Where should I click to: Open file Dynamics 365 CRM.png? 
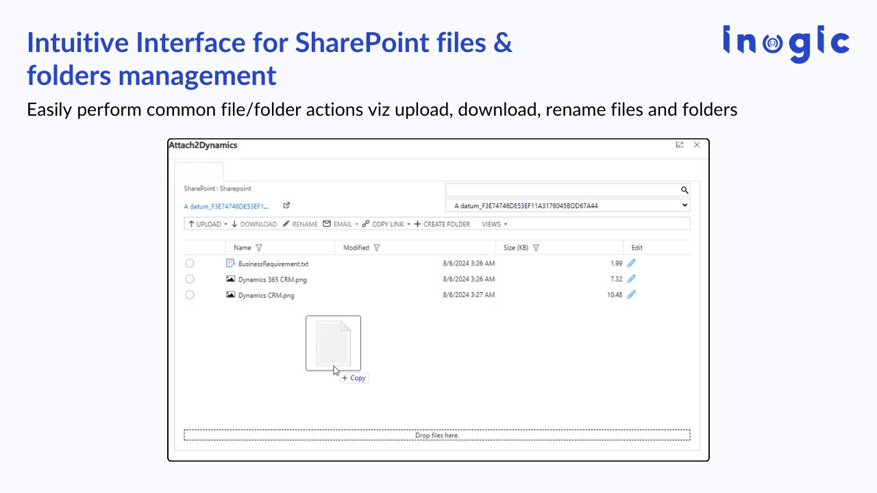[x=273, y=279]
